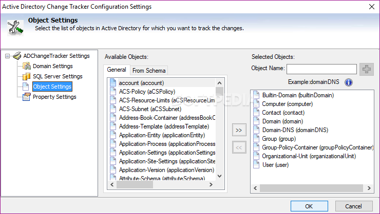Click the Domain Settings icon
Screen dimensions: 380x214
click(x=26, y=66)
